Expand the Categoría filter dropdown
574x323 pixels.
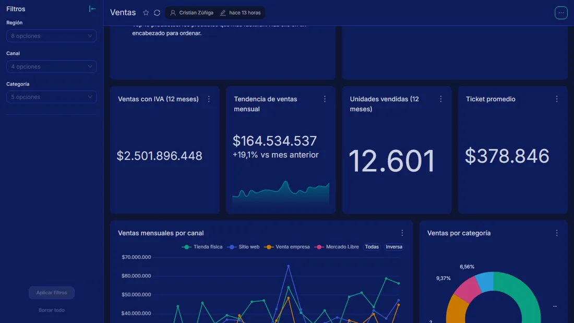pos(51,97)
